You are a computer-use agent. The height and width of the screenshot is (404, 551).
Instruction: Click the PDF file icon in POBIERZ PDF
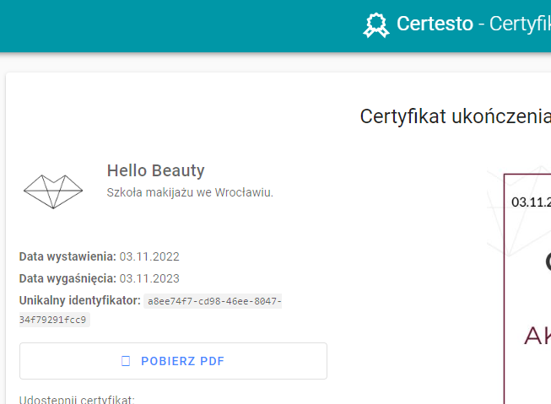(x=126, y=361)
